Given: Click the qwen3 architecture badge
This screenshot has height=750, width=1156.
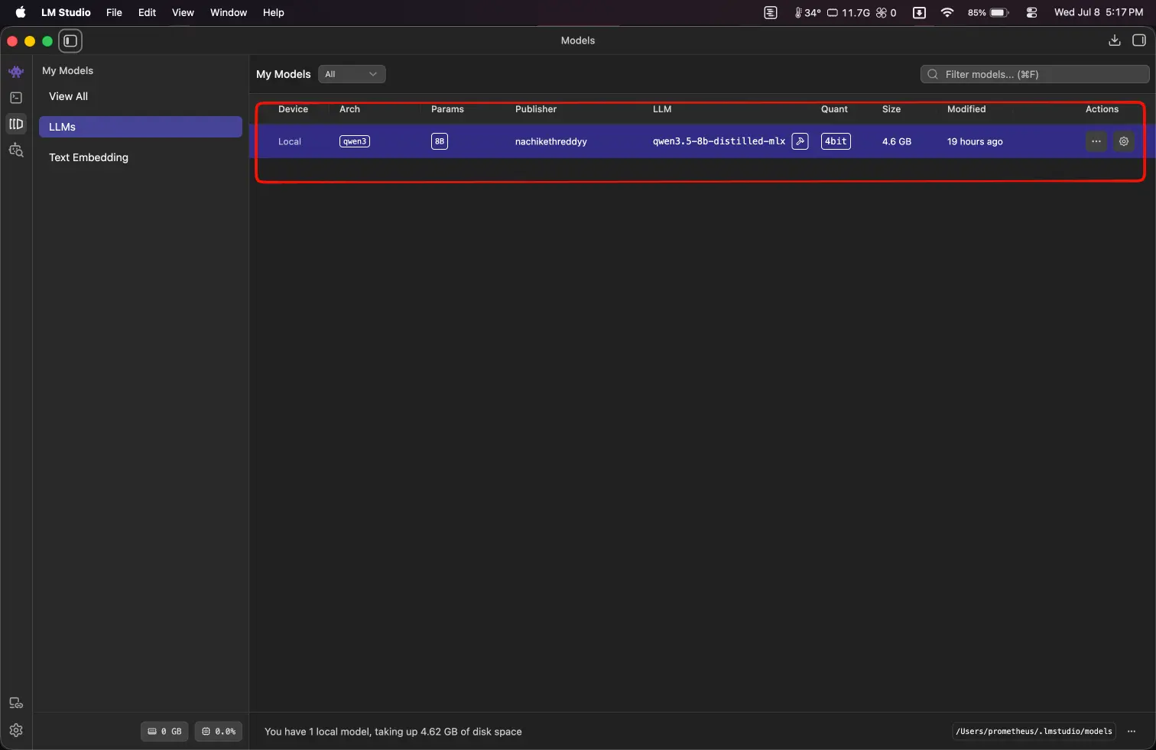Looking at the screenshot, I should (355, 141).
